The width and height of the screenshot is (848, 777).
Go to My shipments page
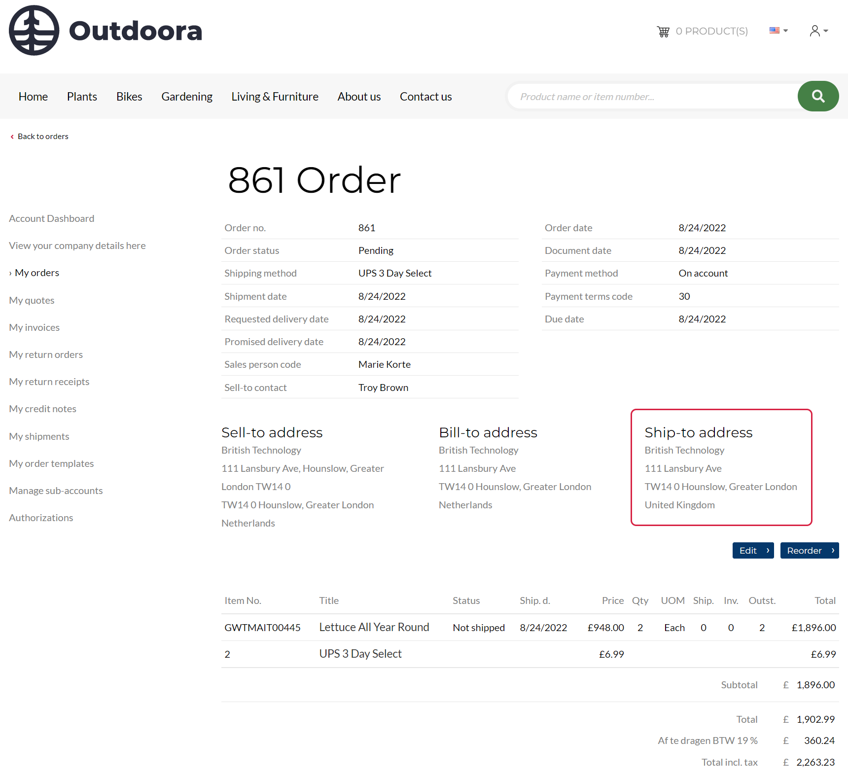coord(39,436)
